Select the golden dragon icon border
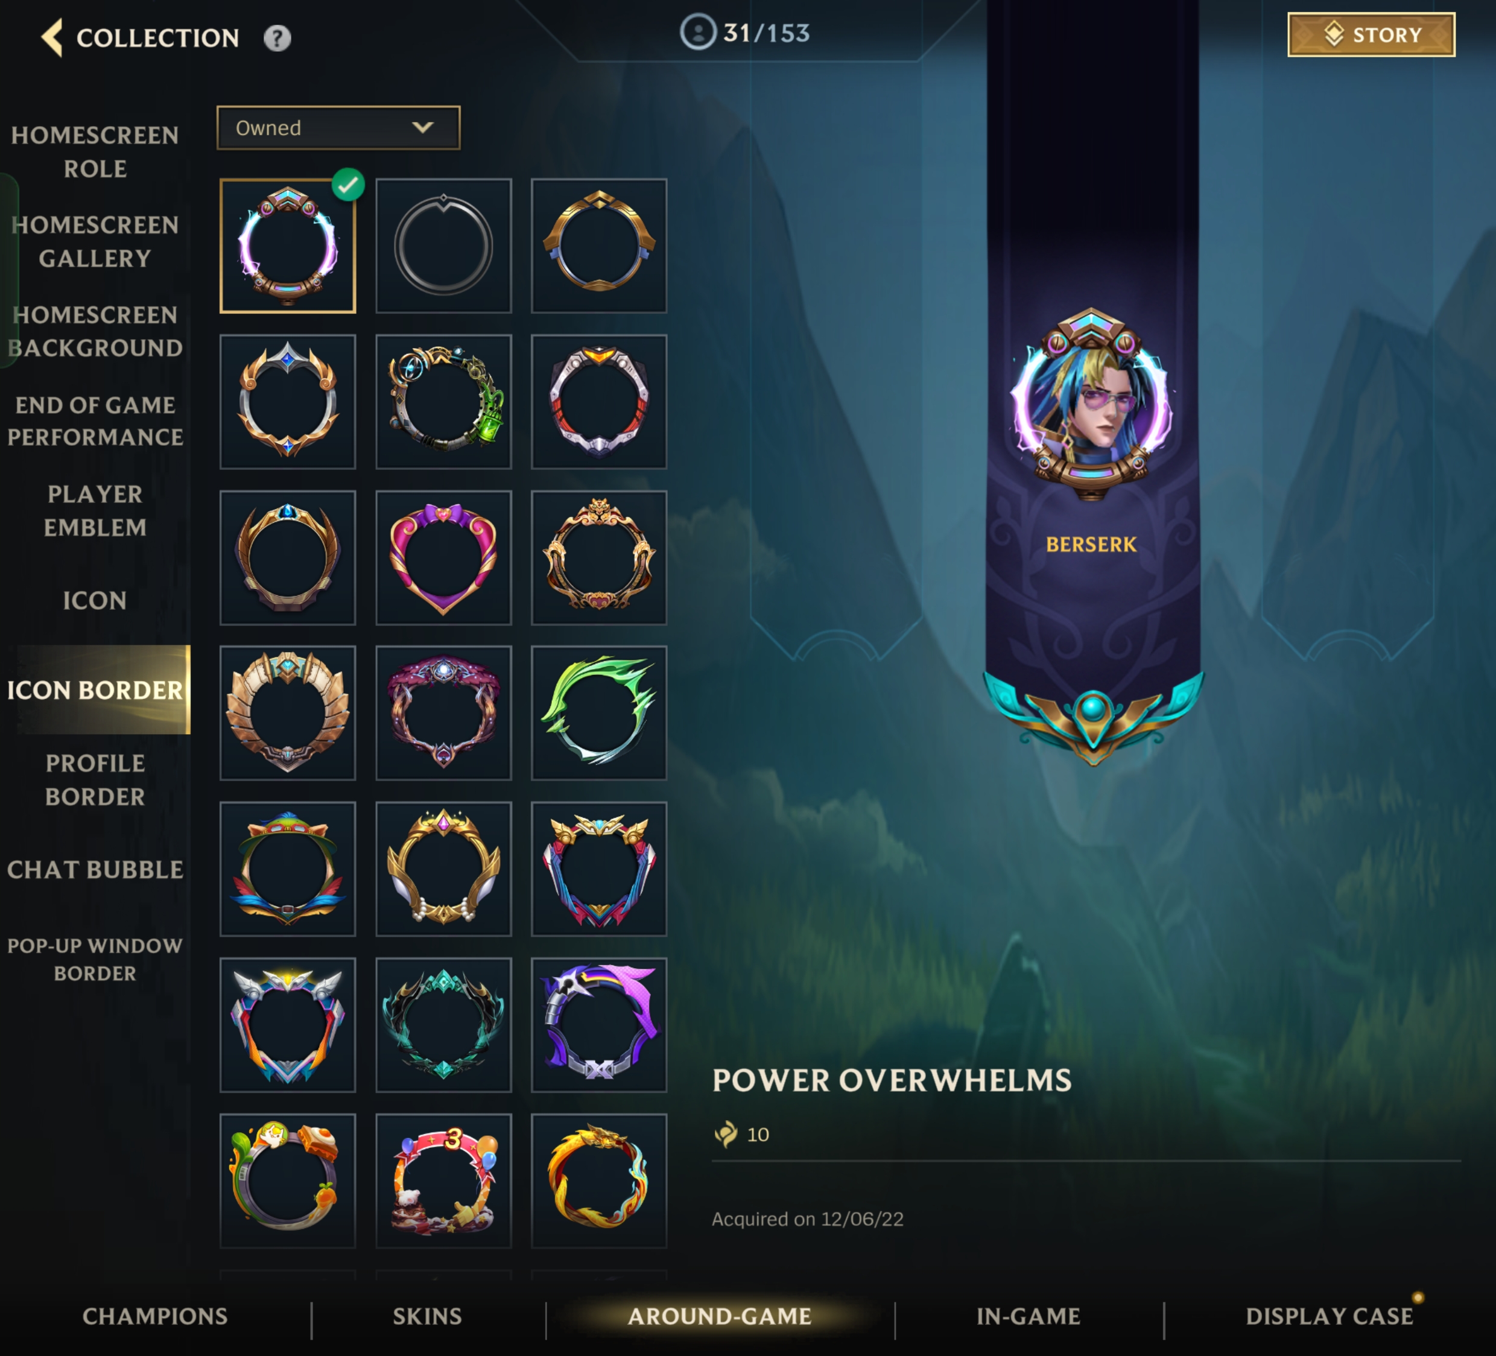This screenshot has width=1496, height=1356. 599,1180
